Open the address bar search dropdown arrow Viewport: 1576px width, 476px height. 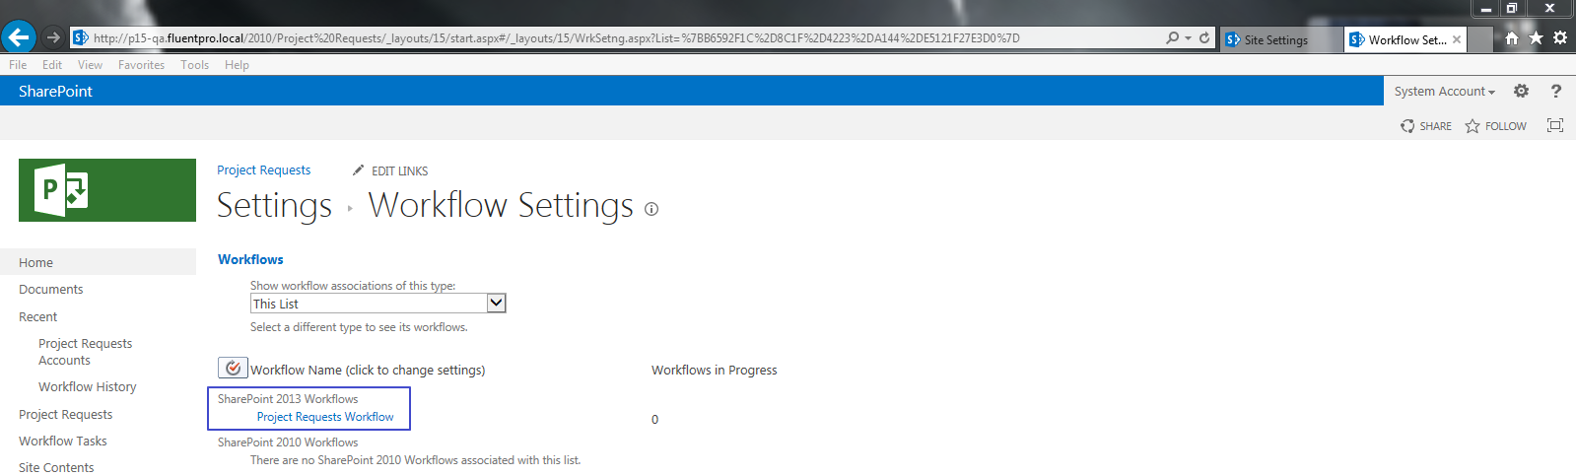(1188, 38)
